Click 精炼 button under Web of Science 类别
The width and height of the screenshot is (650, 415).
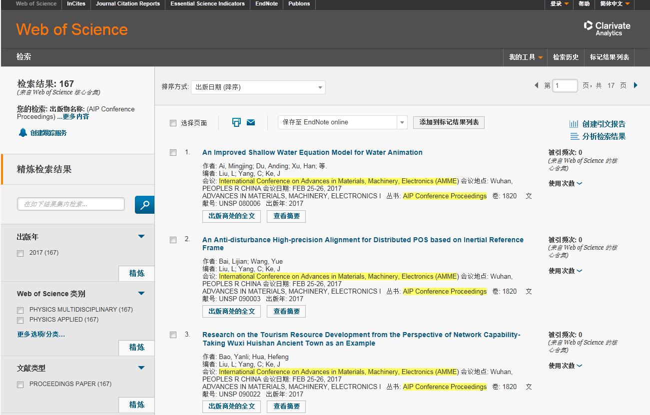(x=136, y=348)
